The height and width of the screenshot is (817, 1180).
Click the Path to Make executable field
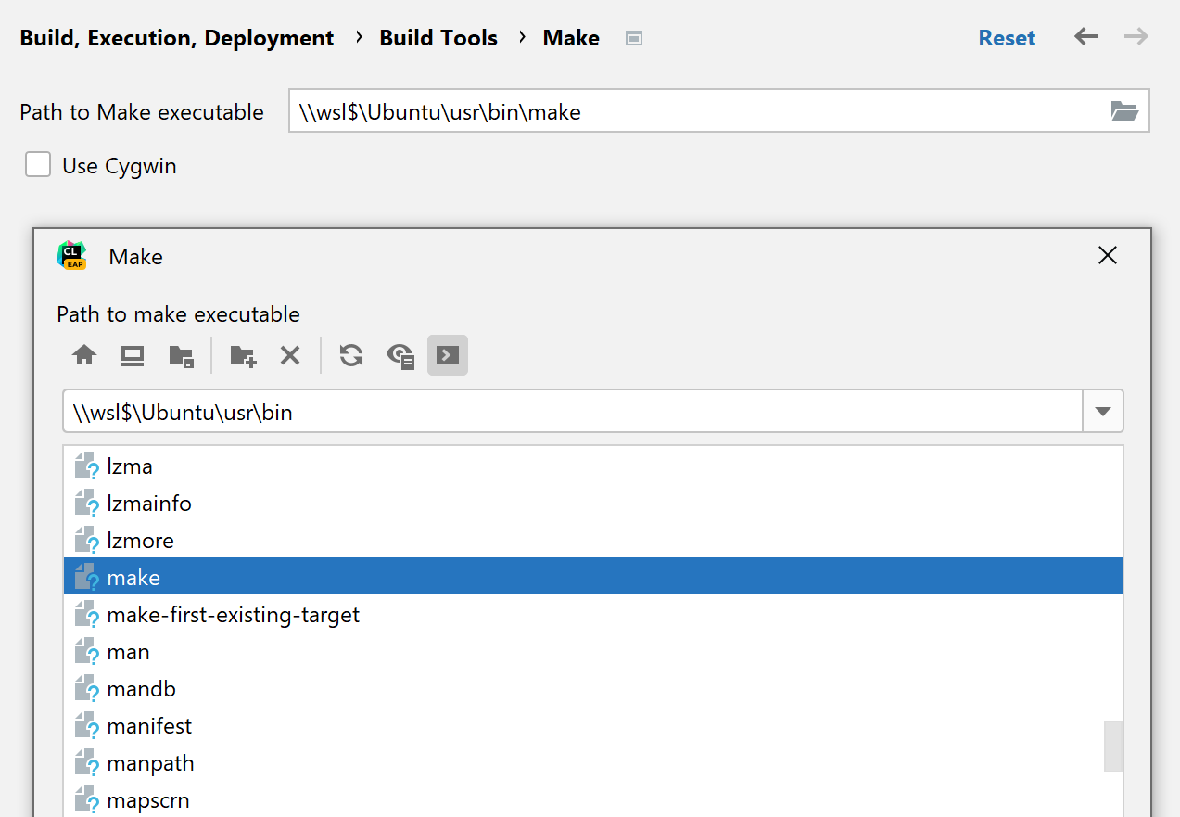coord(695,112)
